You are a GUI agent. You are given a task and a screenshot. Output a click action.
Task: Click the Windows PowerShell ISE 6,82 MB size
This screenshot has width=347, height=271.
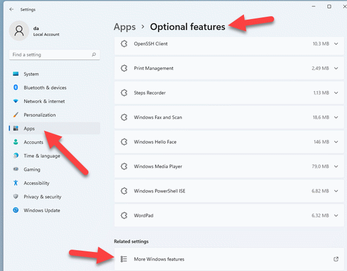click(320, 191)
